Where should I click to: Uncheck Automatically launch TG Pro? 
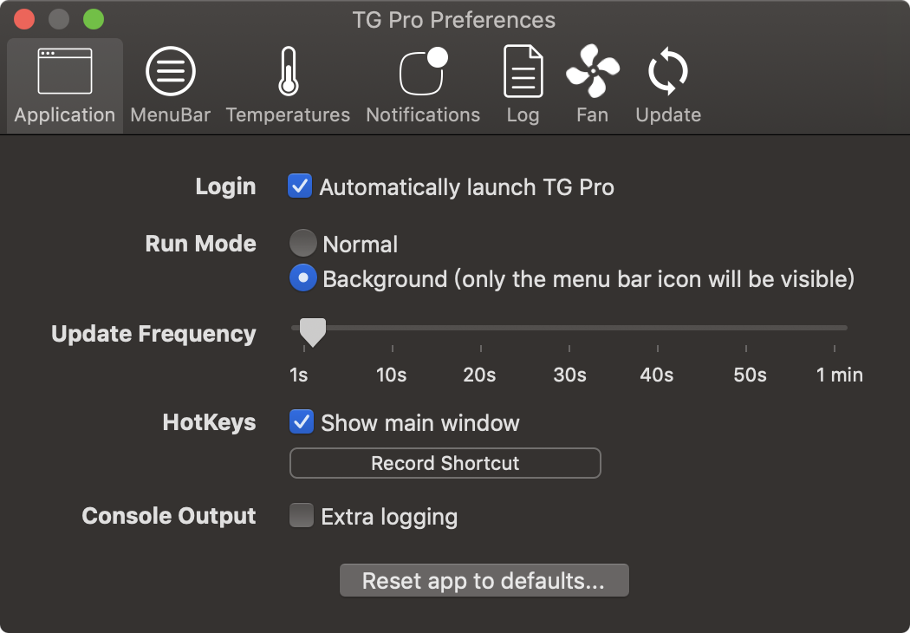(x=300, y=186)
